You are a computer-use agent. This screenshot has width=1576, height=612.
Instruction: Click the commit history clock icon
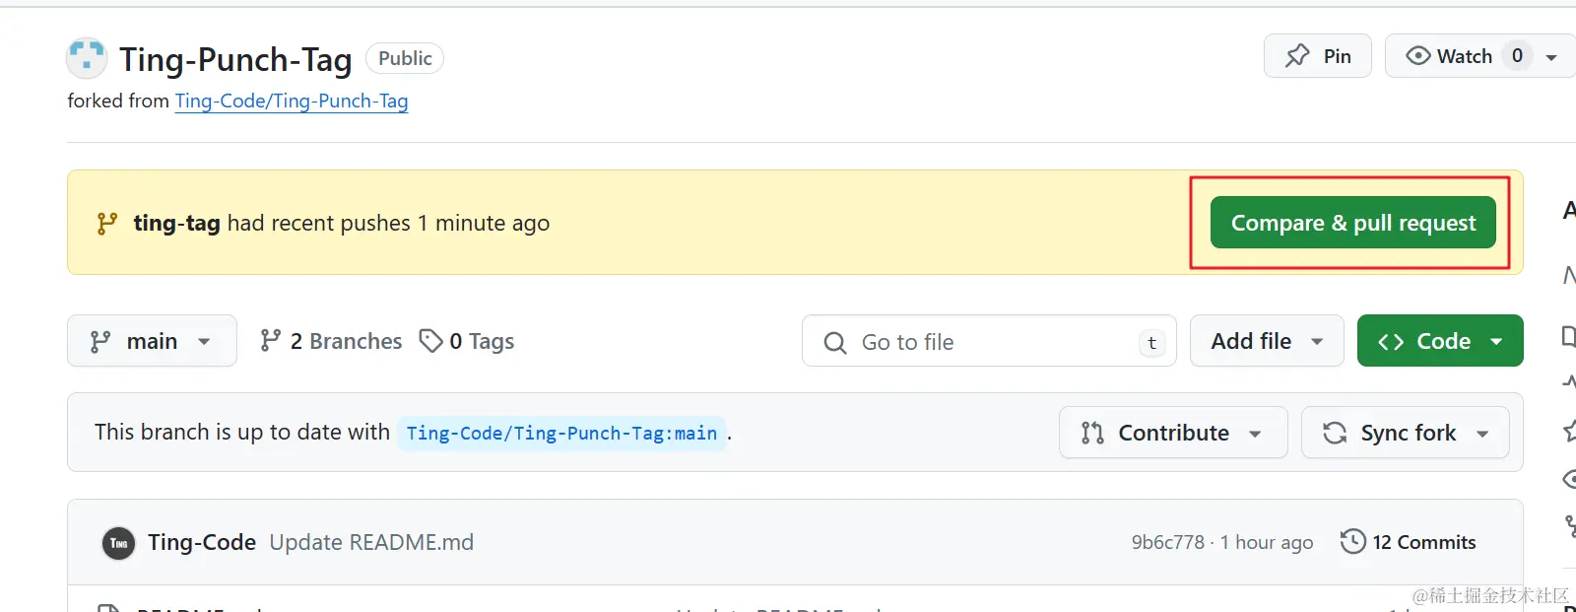1353,542
